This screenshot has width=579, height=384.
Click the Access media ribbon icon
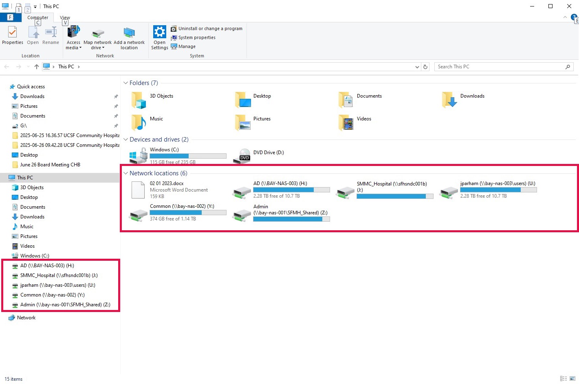(x=74, y=33)
